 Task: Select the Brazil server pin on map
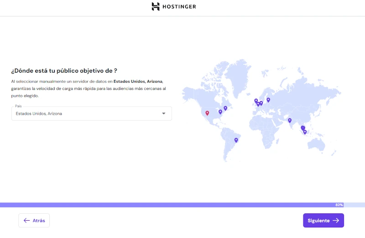point(236,140)
